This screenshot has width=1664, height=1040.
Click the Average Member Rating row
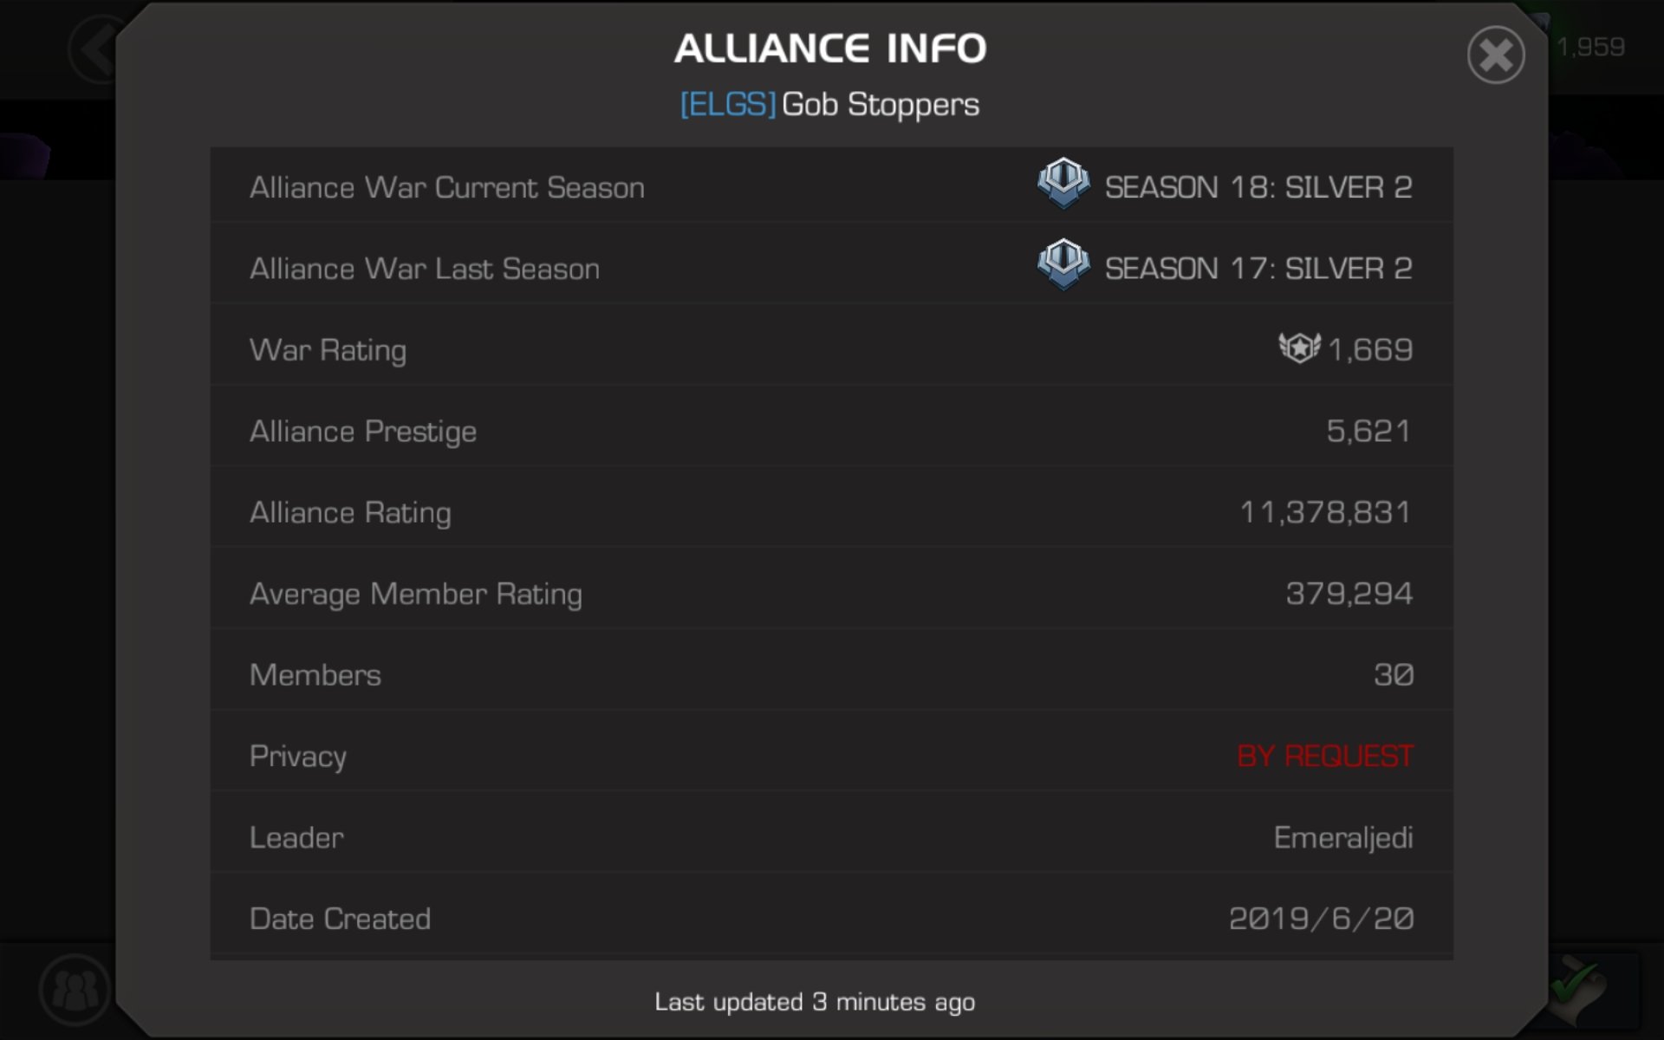coord(831,593)
